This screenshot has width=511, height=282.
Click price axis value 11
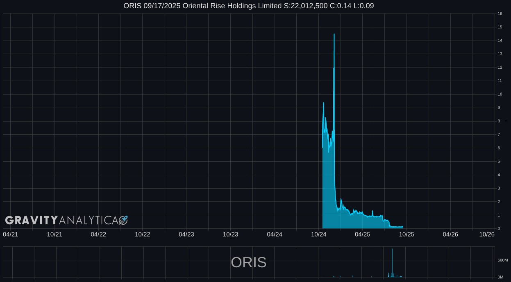500,81
